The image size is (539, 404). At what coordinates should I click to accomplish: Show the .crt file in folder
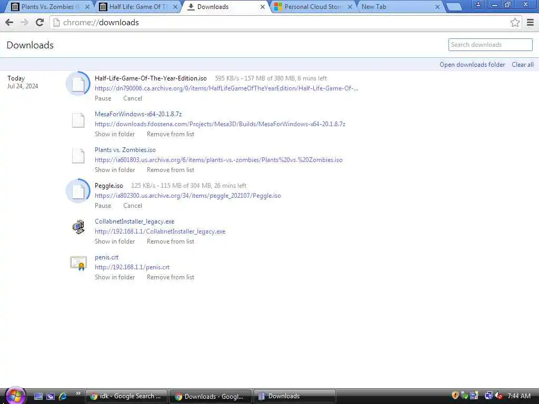point(115,277)
